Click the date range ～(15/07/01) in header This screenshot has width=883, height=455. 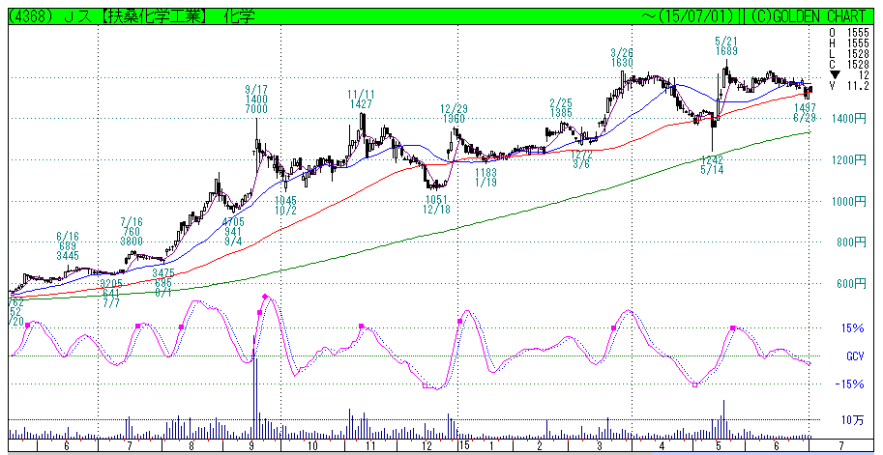point(689,15)
